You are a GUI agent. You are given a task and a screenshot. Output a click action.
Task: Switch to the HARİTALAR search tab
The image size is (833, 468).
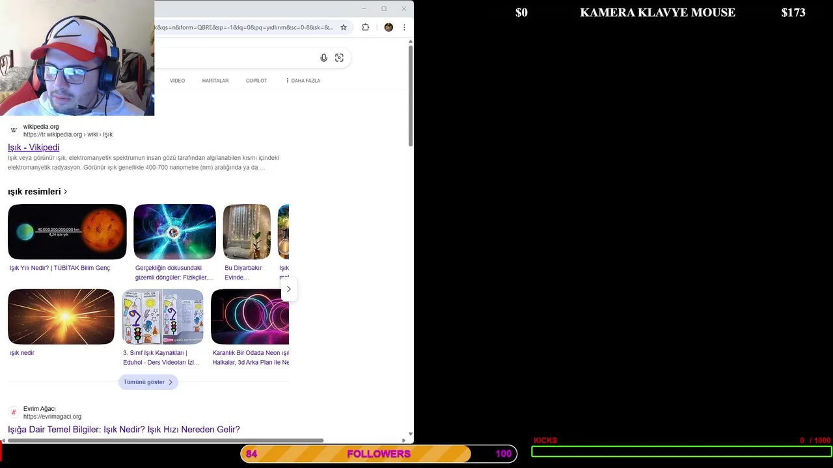tap(215, 81)
